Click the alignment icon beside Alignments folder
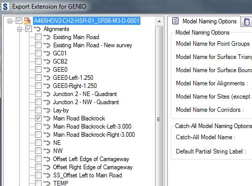The image size is (252, 186). (37, 29)
